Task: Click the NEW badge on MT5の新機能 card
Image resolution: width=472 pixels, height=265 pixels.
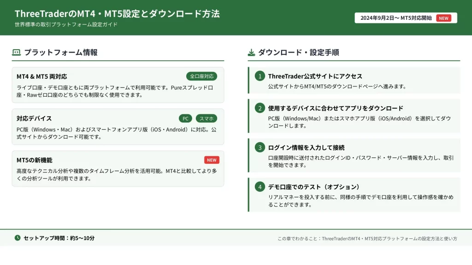Action: 212,160
